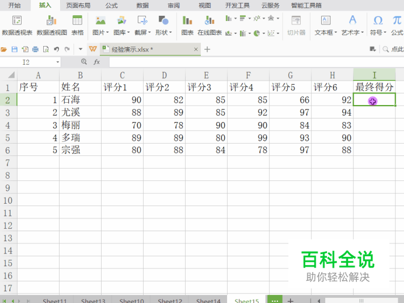The width and height of the screenshot is (404, 303).
Task: Open the 云服务 ribbon tab
Action: point(270,5)
